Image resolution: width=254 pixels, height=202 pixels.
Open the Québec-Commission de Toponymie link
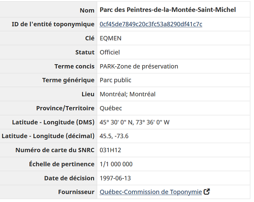[151, 192]
